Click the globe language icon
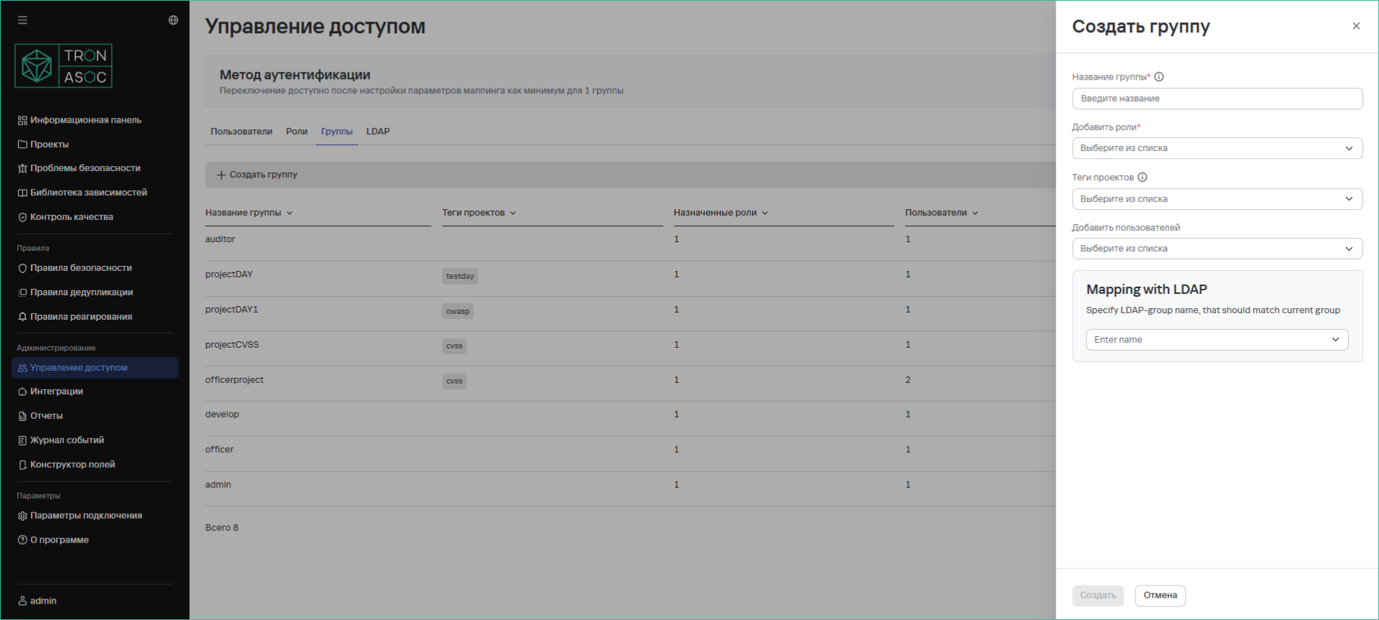 (x=173, y=20)
